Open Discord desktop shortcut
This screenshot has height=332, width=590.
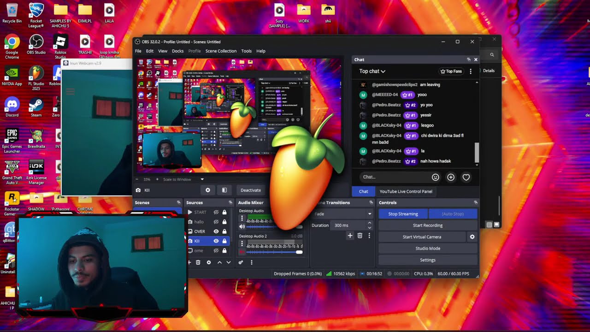pos(12,108)
